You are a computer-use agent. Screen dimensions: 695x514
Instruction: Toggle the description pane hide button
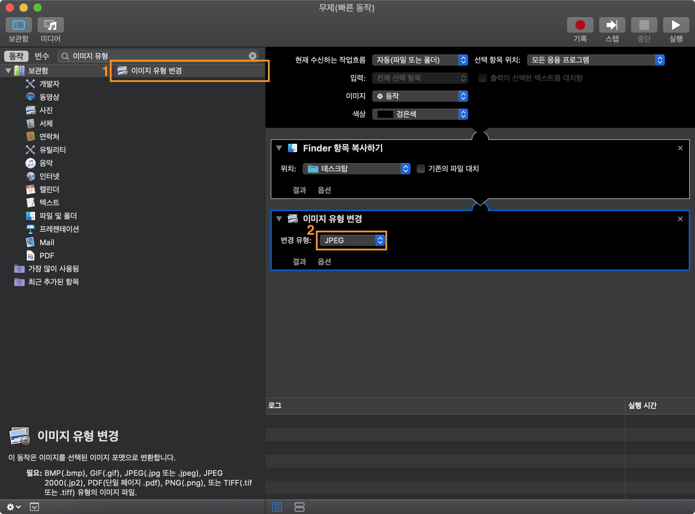tap(34, 507)
